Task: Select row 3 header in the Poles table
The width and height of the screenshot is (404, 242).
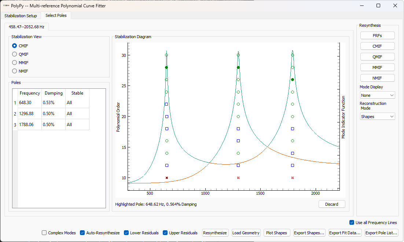Action: coord(15,125)
